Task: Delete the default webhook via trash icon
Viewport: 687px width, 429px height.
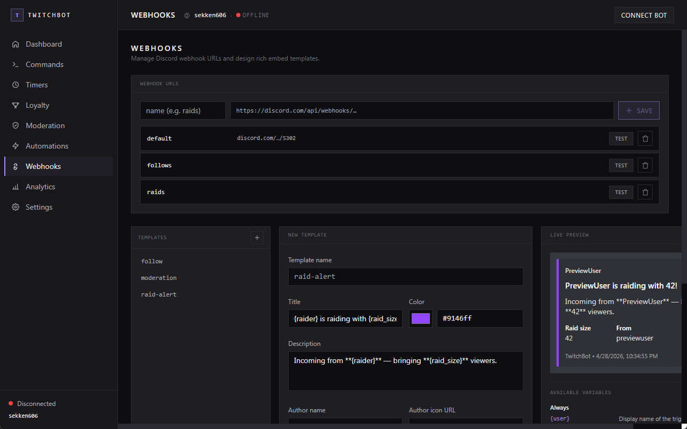Action: click(645, 138)
